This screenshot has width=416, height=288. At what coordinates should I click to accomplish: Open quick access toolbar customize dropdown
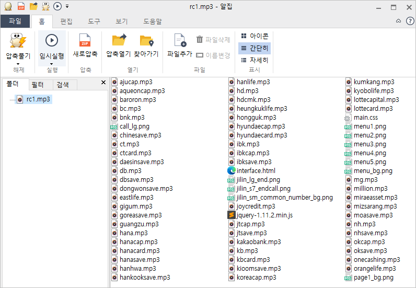(67, 6)
